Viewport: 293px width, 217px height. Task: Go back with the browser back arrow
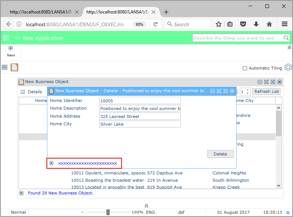8,24
